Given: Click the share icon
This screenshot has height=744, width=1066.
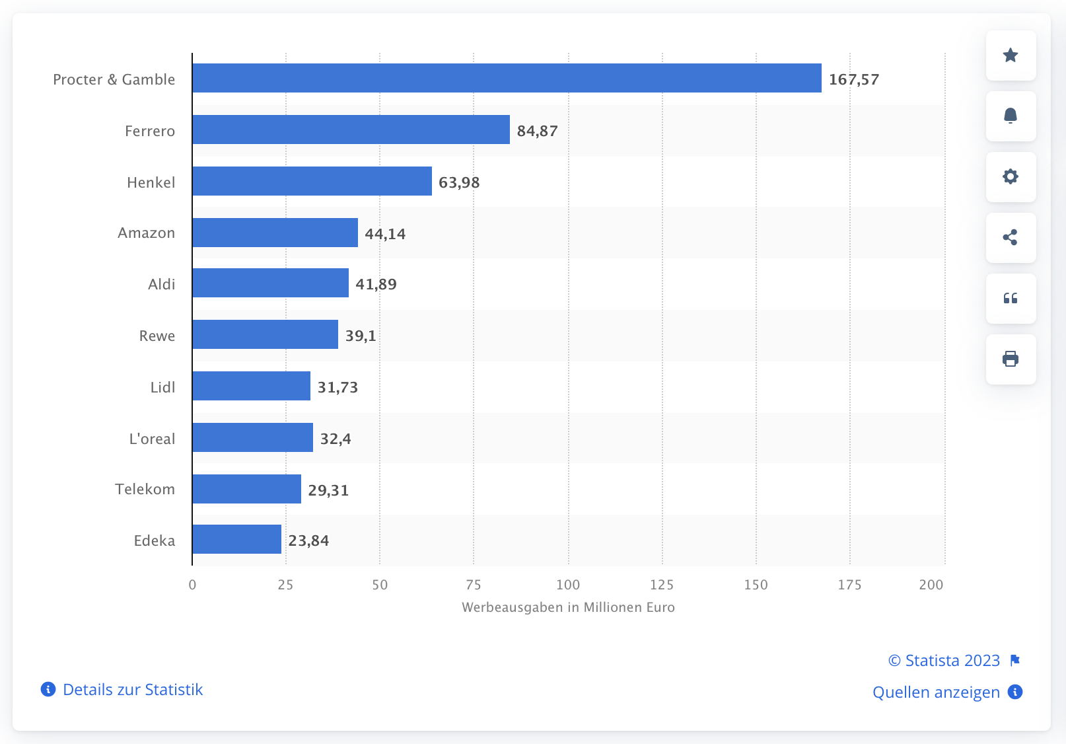Looking at the screenshot, I should (x=1011, y=237).
